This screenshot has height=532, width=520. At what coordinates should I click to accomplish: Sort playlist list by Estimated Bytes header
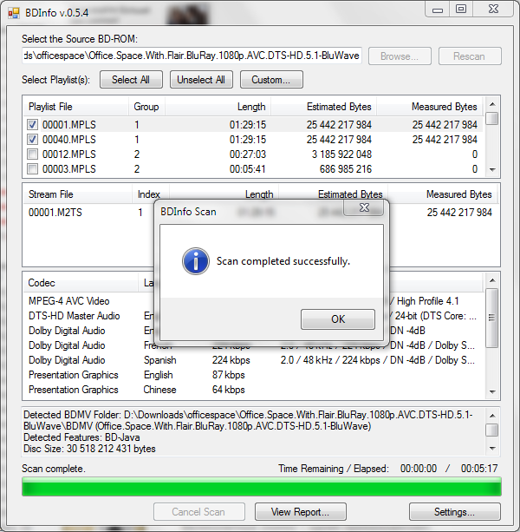323,107
